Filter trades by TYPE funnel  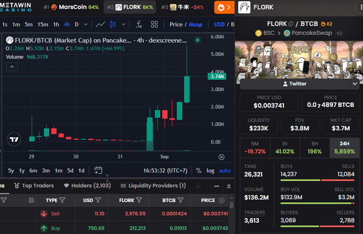click(62, 200)
